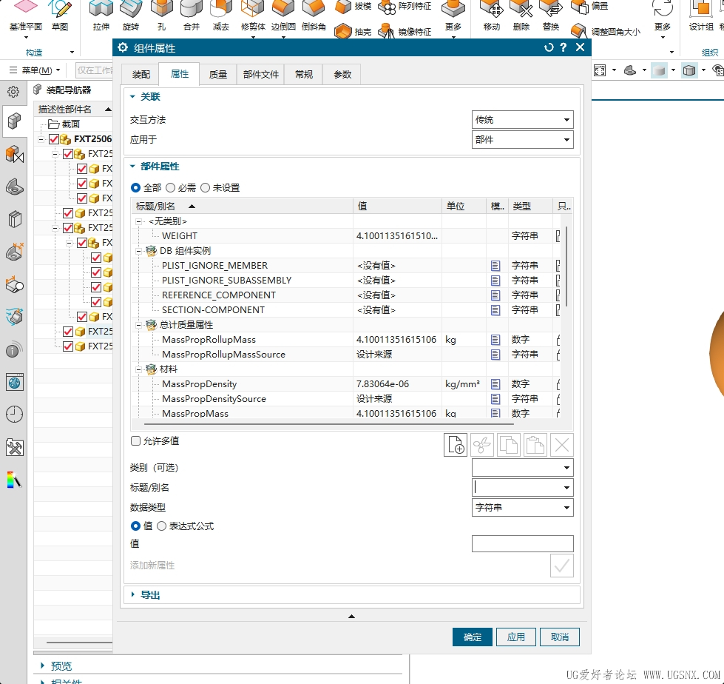Click the 抽壳 (Shell) tool

(353, 31)
